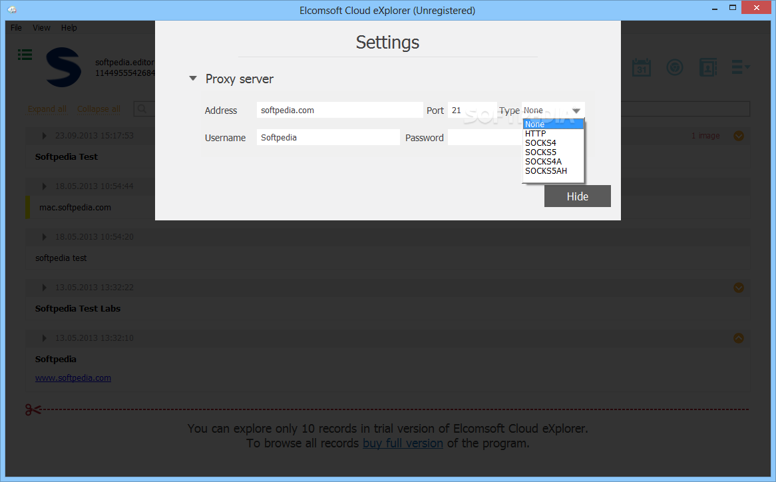This screenshot has width=776, height=482.
Task: Click the app icon in title bar
Action: (12, 10)
